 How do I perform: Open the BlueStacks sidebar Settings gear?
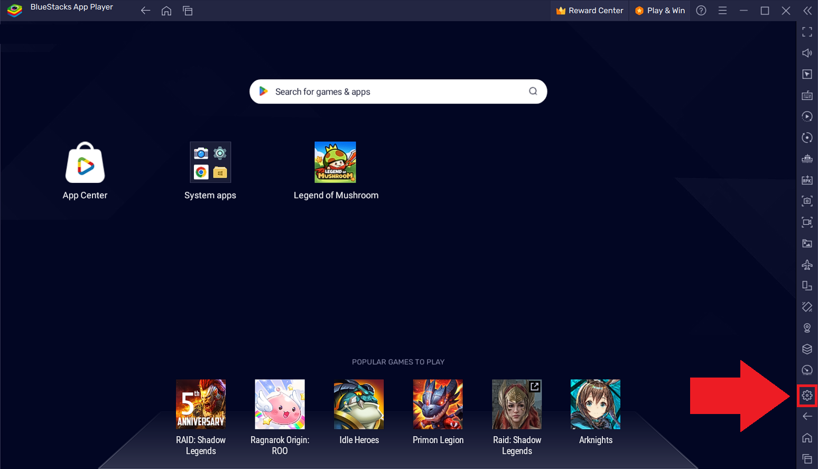coord(807,396)
